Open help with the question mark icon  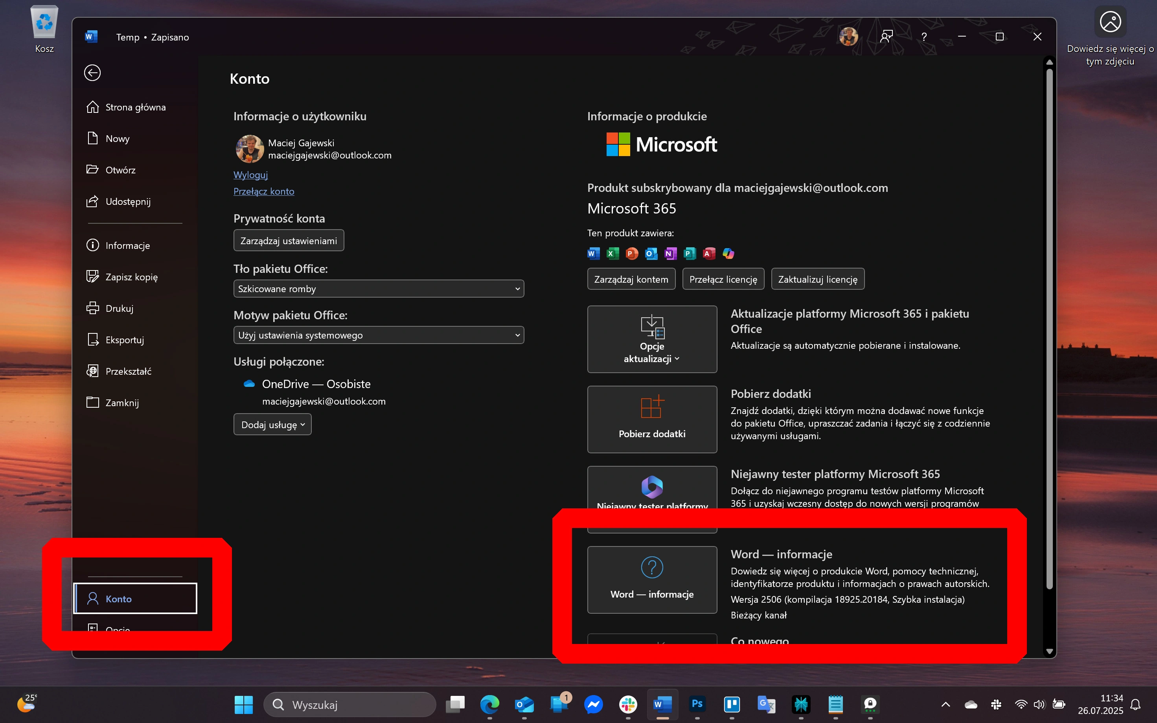click(924, 37)
